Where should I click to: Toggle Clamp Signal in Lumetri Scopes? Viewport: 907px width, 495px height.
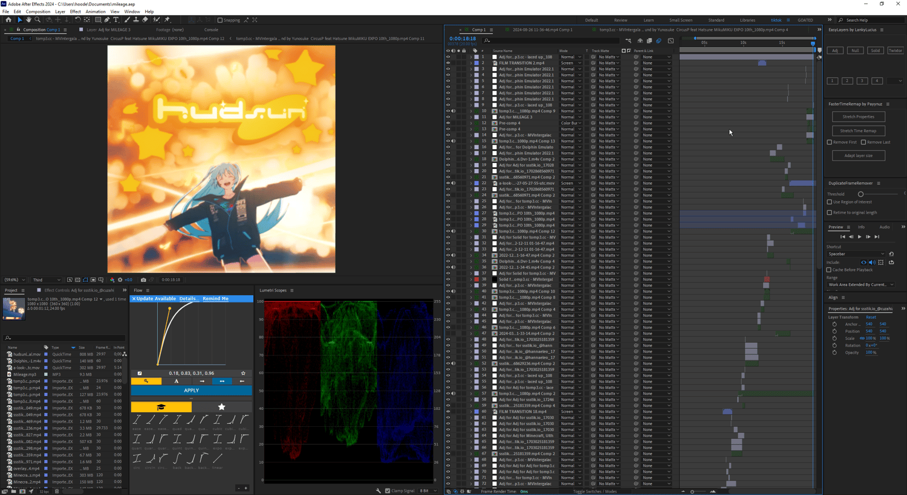[388, 490]
